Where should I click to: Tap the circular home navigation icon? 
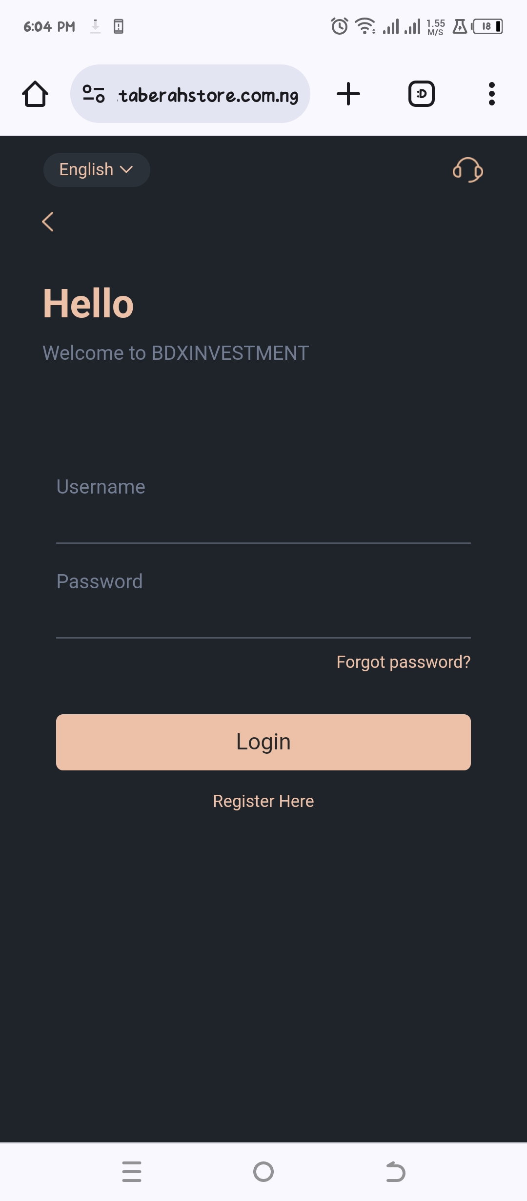263,1171
